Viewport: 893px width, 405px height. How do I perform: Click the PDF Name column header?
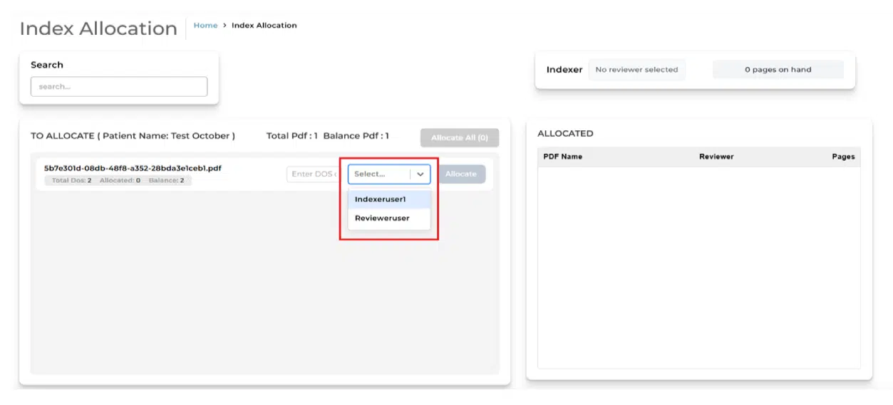[x=562, y=157]
